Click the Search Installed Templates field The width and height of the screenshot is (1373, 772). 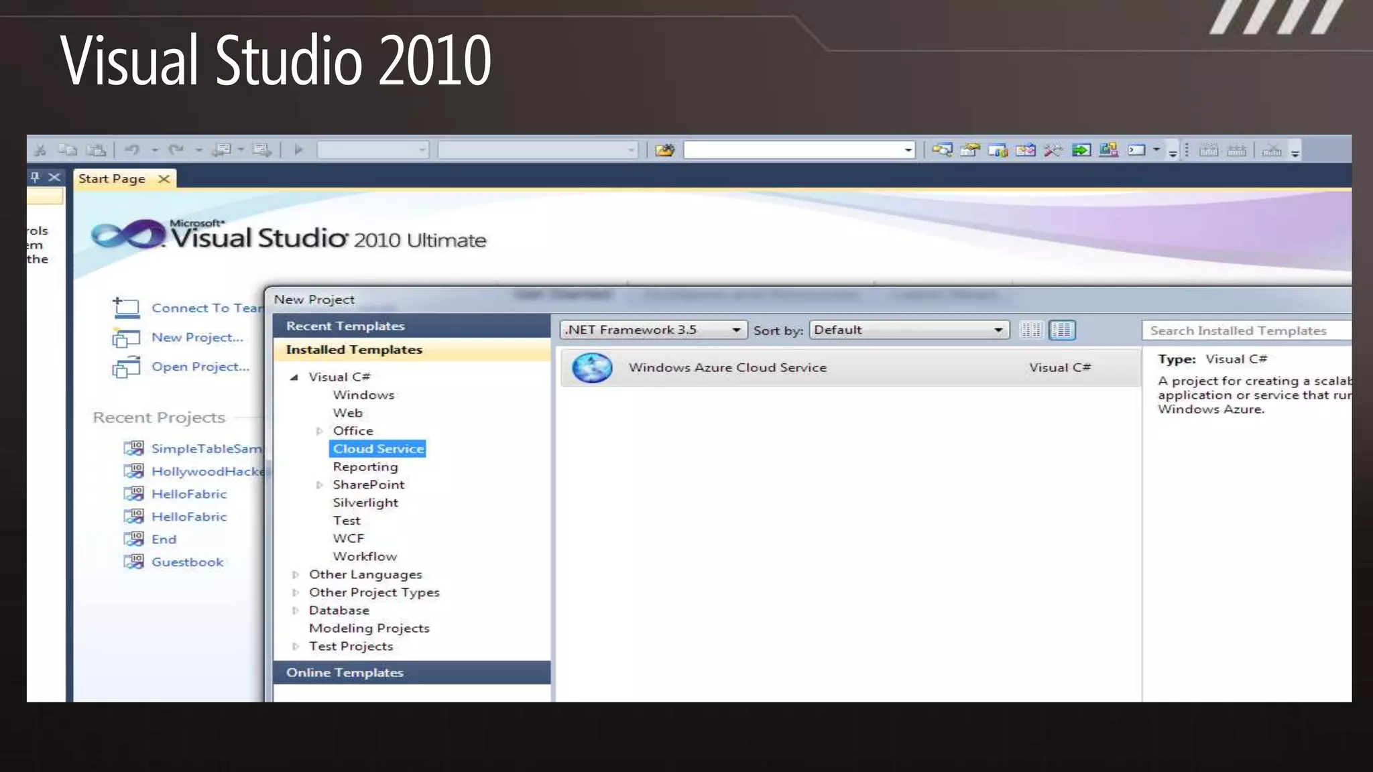[x=1247, y=331]
